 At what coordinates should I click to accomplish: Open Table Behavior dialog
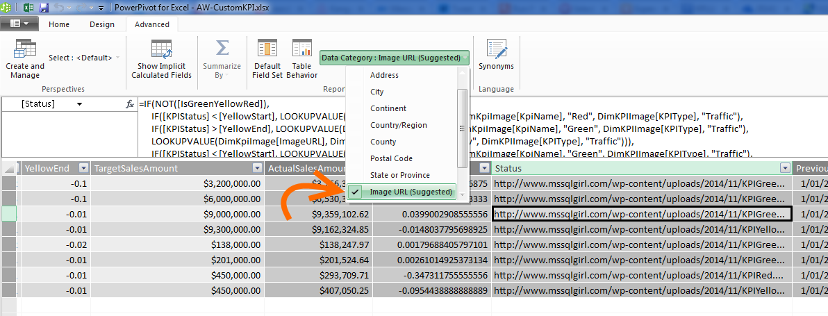coord(302,60)
